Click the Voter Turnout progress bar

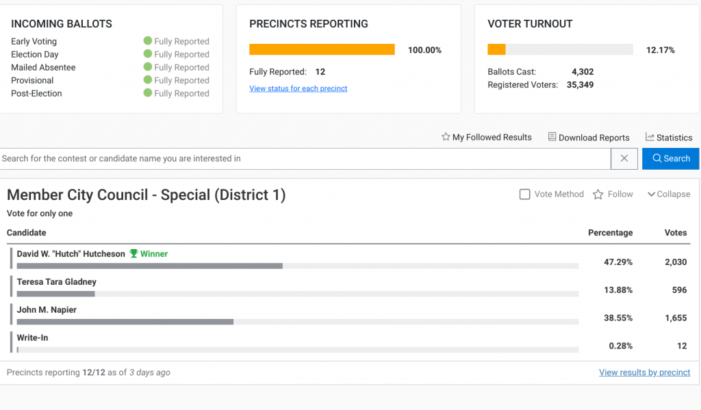click(x=560, y=49)
